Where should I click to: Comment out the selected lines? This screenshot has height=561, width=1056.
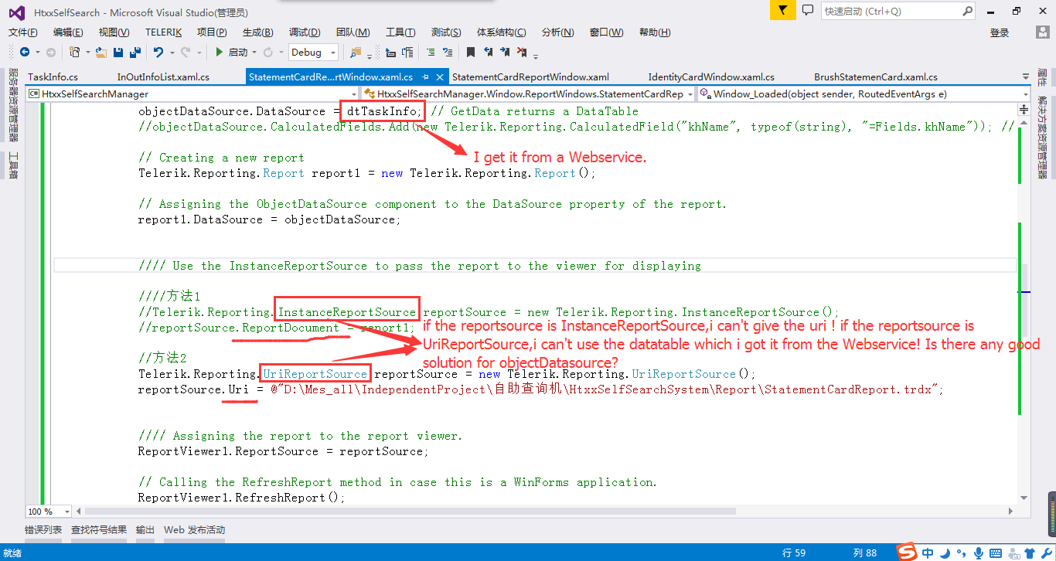pyautogui.click(x=431, y=53)
